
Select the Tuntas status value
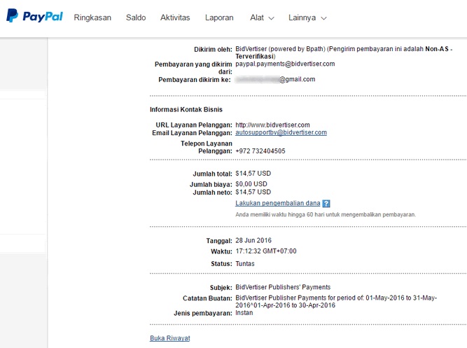pyautogui.click(x=245, y=264)
